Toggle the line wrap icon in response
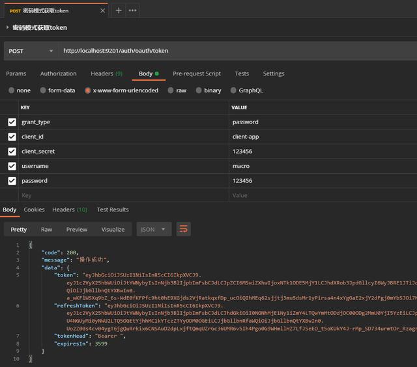Viewport: 417px width, 367px height. point(184,229)
